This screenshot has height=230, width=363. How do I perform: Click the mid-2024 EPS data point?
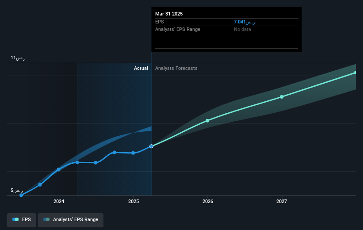(x=96, y=163)
